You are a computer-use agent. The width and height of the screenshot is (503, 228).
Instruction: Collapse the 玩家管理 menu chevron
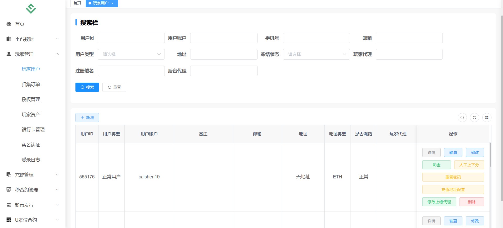[57, 54]
